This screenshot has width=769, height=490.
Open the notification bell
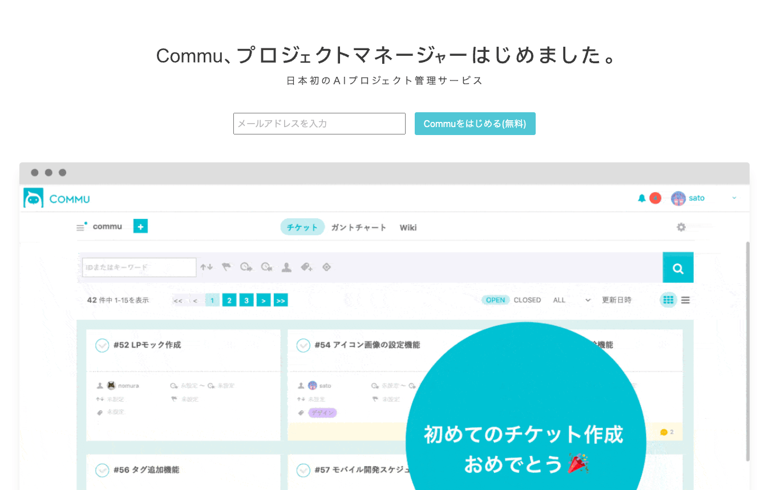[642, 198]
